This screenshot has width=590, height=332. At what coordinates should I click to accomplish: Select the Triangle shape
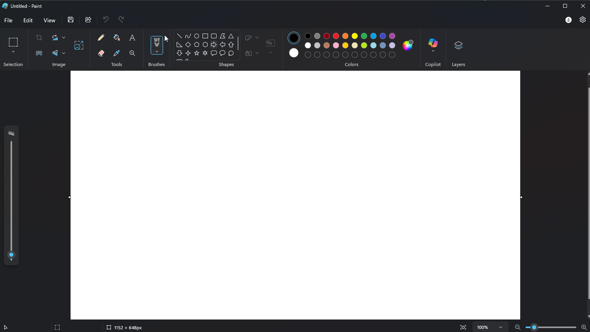tap(231, 36)
